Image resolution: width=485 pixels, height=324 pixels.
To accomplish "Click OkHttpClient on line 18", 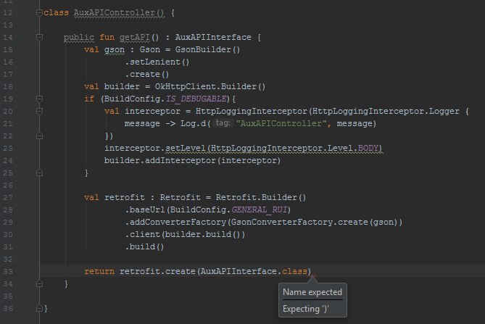I will coord(185,86).
